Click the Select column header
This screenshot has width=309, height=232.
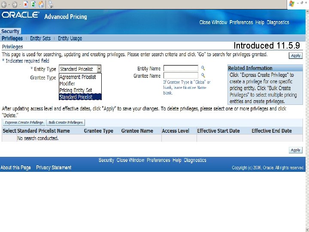tap(9, 131)
